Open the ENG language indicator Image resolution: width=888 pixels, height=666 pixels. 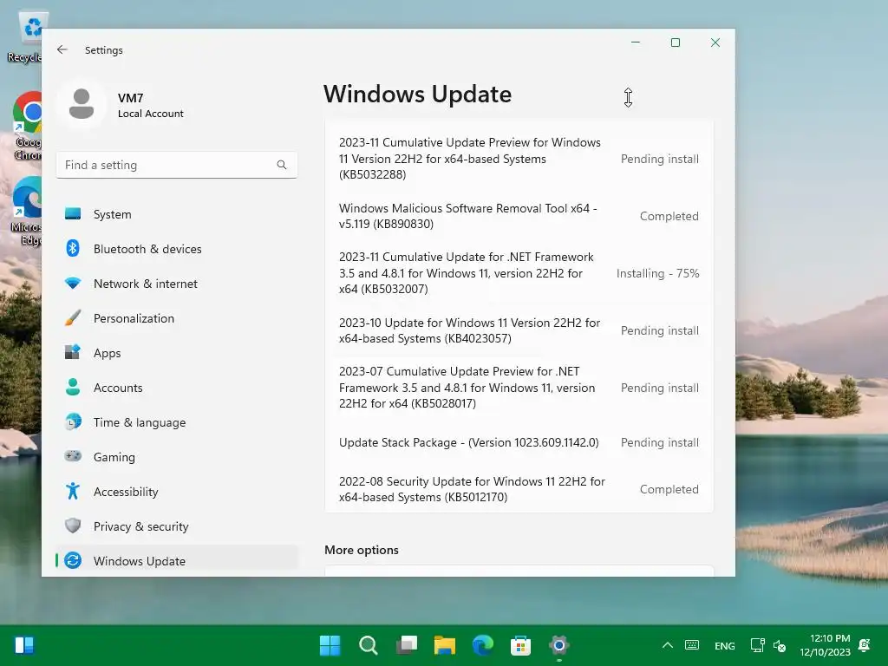pyautogui.click(x=724, y=645)
